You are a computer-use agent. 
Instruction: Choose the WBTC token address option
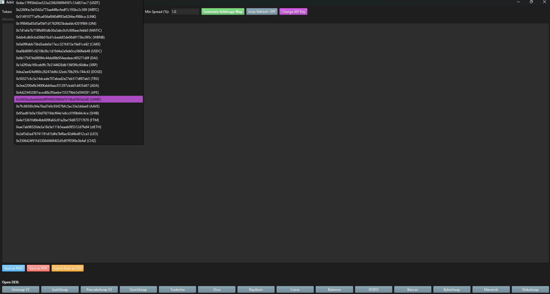click(58, 10)
